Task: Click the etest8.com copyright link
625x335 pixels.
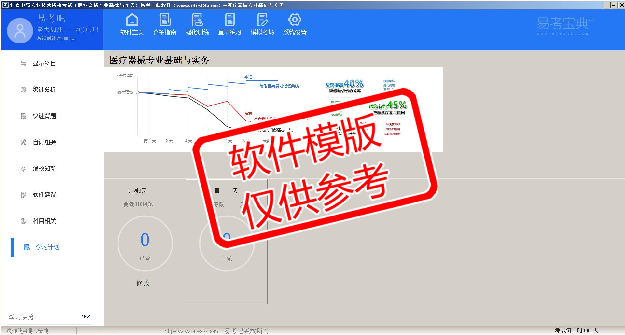Action: tap(216, 331)
